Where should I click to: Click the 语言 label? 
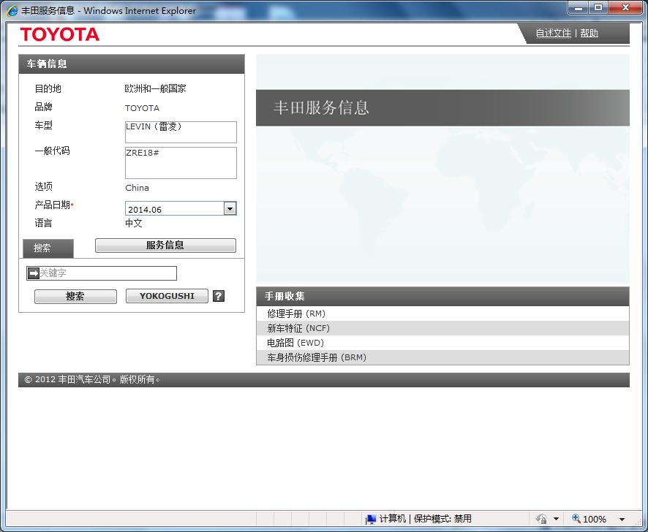coord(43,223)
